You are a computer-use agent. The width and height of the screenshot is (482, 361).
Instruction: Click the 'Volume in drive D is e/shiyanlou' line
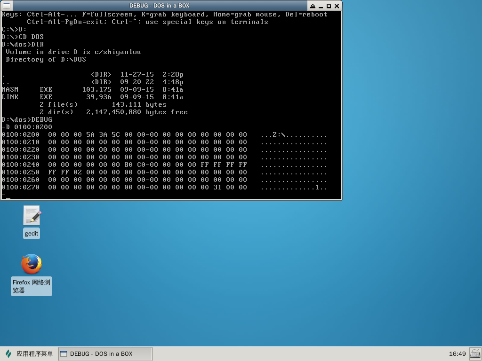click(73, 52)
